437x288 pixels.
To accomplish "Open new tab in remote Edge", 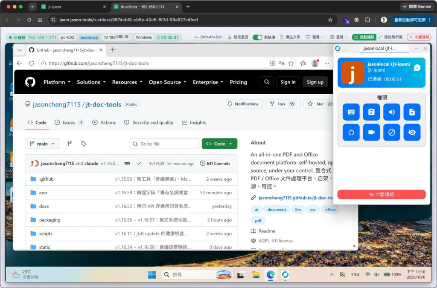I will (x=113, y=50).
